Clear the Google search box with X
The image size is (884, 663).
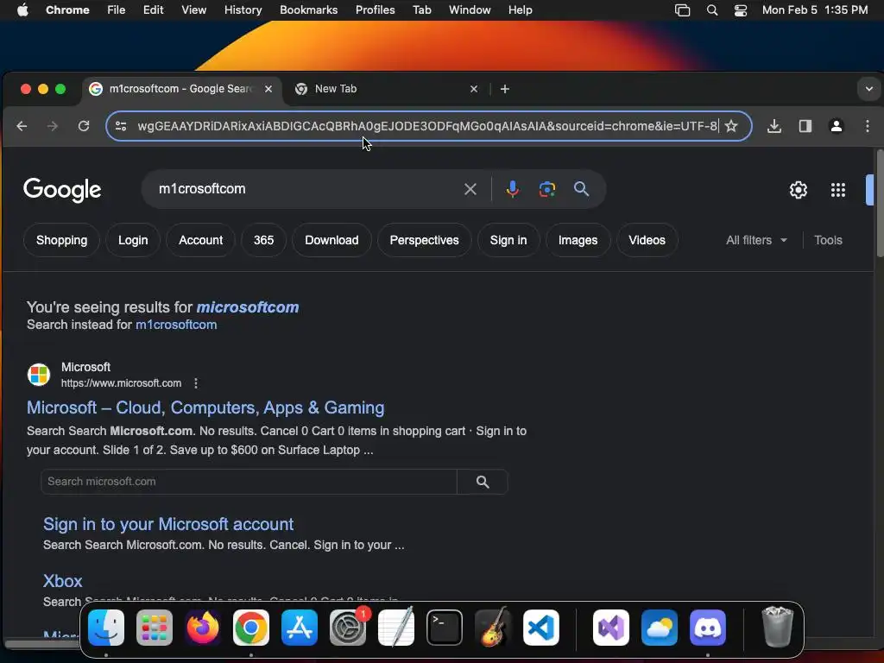(x=470, y=189)
